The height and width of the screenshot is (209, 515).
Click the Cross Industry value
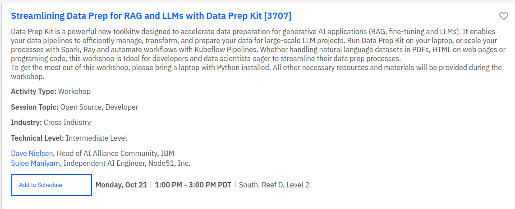coord(67,122)
